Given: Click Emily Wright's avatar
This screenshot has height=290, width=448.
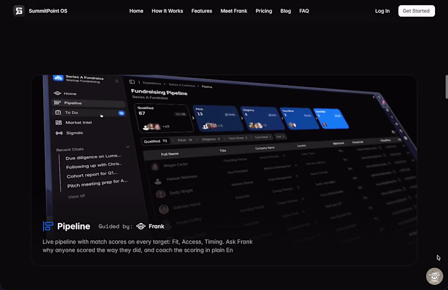Looking at the screenshot, I should [161, 194].
